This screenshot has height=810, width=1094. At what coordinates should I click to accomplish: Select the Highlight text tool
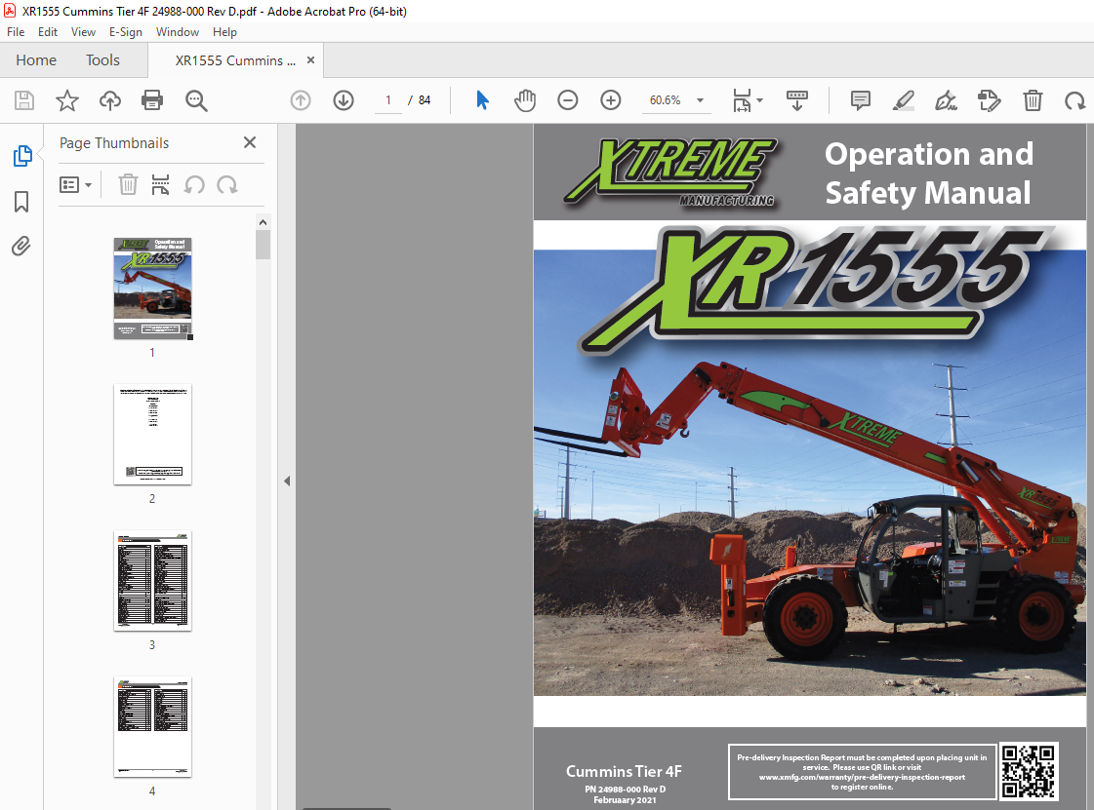pyautogui.click(x=904, y=100)
